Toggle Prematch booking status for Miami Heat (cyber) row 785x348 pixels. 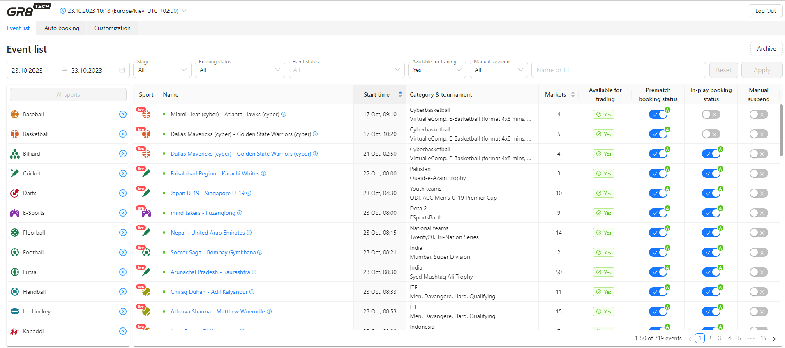click(658, 114)
